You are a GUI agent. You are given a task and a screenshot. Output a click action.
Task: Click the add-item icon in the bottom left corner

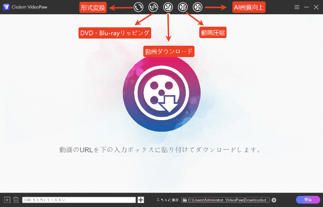[7, 200]
